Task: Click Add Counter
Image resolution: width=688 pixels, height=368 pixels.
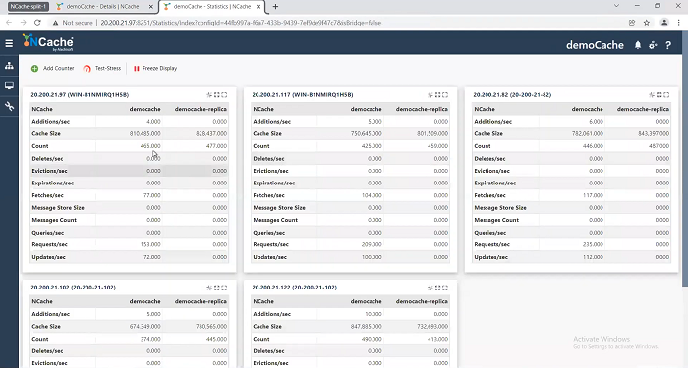Action: tap(53, 68)
